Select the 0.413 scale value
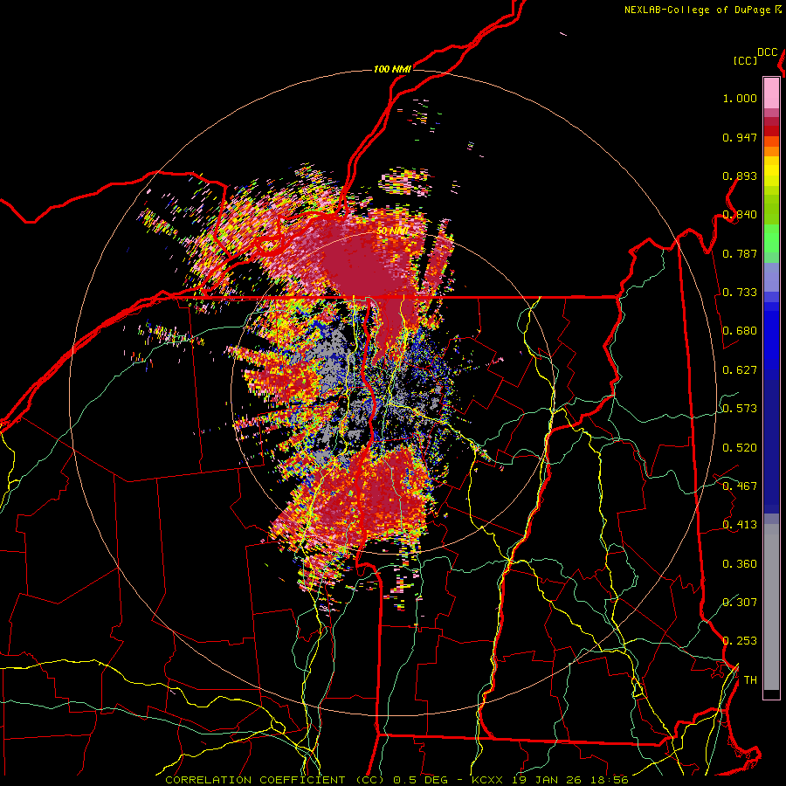This screenshot has height=786, width=786. [x=740, y=525]
